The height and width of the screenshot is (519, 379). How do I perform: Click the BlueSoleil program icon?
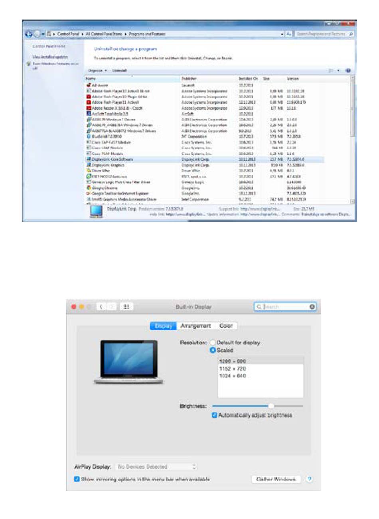coord(89,136)
